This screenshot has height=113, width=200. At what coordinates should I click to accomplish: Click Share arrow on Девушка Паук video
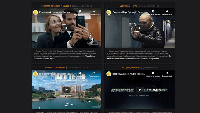pyautogui.click(x=167, y=11)
